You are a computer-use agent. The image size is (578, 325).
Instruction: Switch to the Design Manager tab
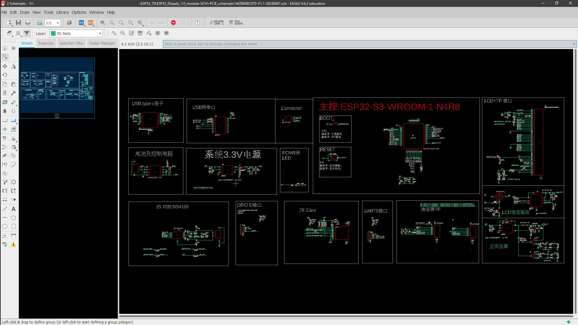pos(102,43)
